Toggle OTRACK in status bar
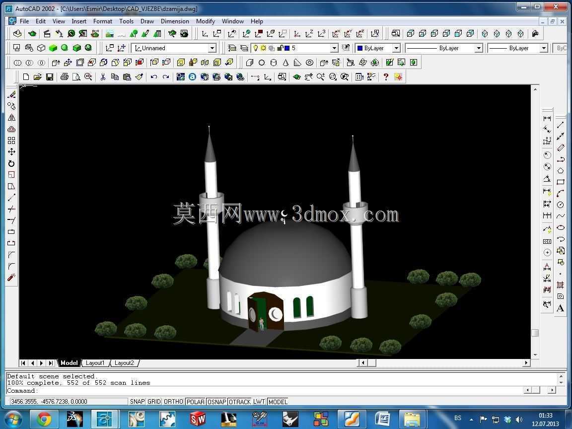This screenshot has width=572, height=429. 240,402
